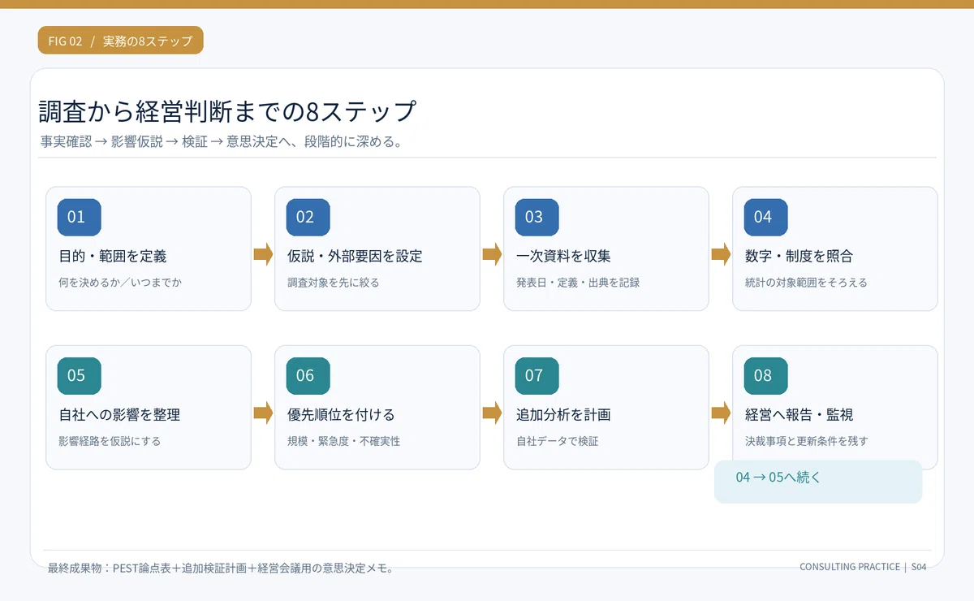Click the subtitle starting "事実確認 → 影響仮説"

[x=222, y=142]
